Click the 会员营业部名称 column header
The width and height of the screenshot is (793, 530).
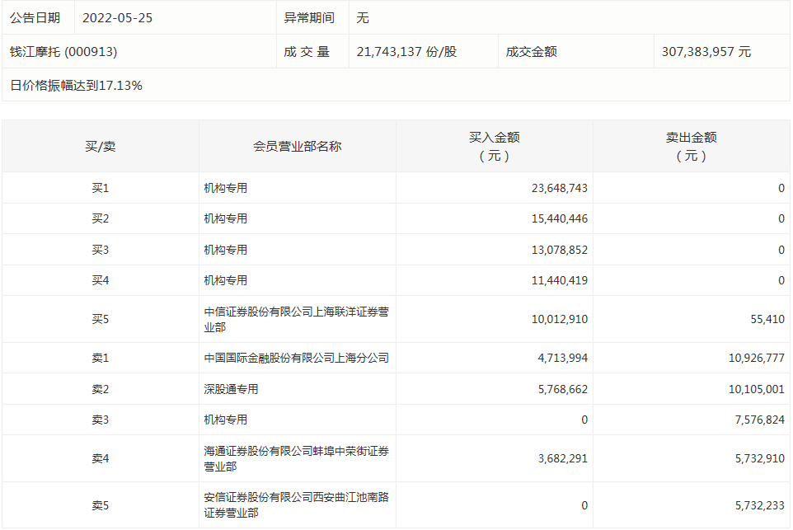pyautogui.click(x=297, y=146)
